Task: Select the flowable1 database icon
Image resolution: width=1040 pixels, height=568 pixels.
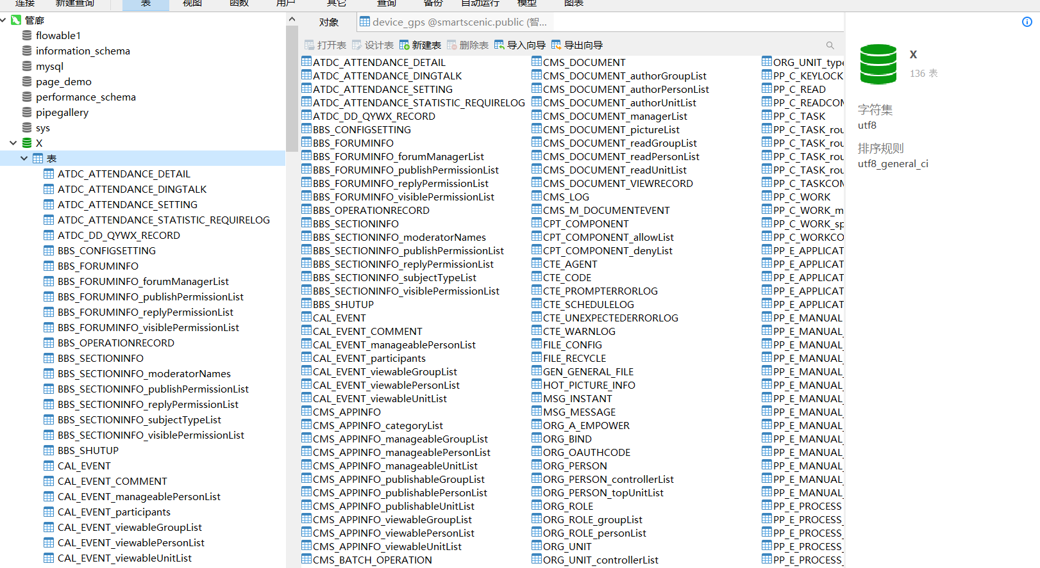Action: 27,35
